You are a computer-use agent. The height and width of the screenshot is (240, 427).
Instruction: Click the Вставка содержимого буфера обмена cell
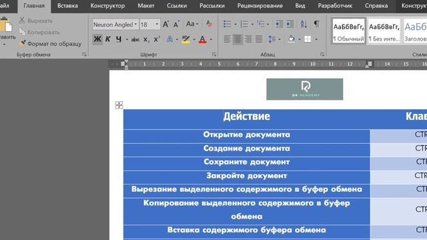(246, 232)
